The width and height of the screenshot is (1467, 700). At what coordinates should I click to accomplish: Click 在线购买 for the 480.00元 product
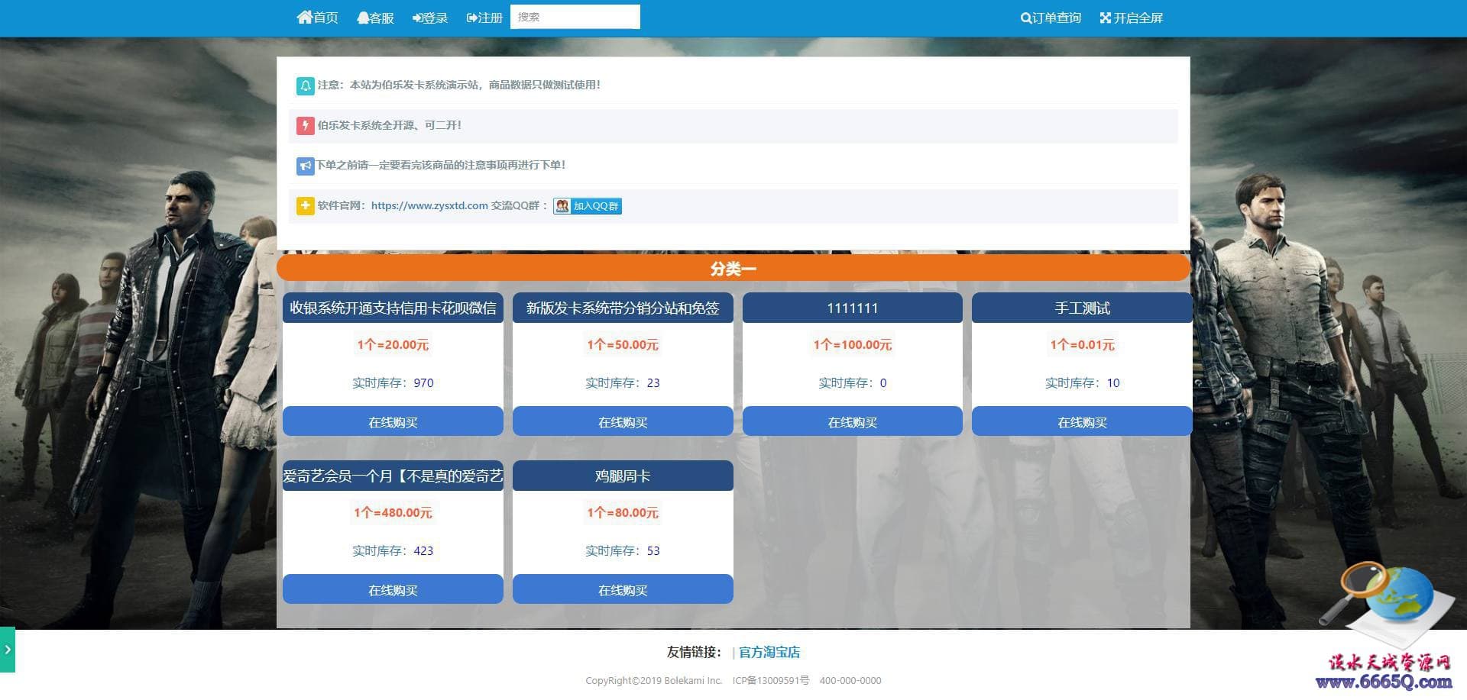pos(393,589)
